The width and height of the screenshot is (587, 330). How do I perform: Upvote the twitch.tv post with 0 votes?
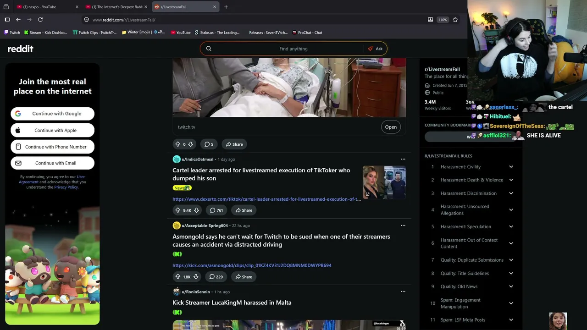pos(177,144)
